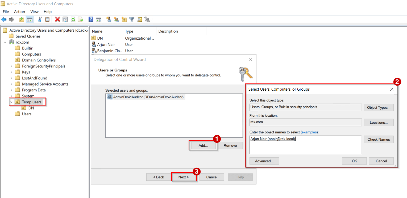Click the Object Types button

point(379,107)
